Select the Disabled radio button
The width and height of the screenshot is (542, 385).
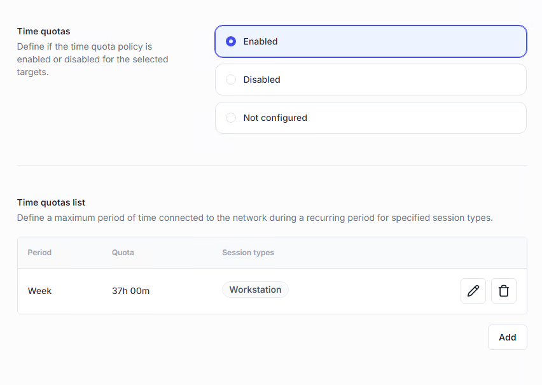(231, 80)
